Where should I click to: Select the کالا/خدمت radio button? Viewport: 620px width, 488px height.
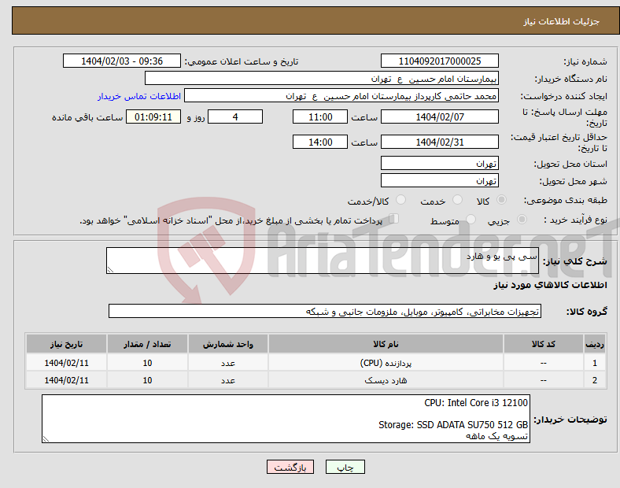point(401,200)
